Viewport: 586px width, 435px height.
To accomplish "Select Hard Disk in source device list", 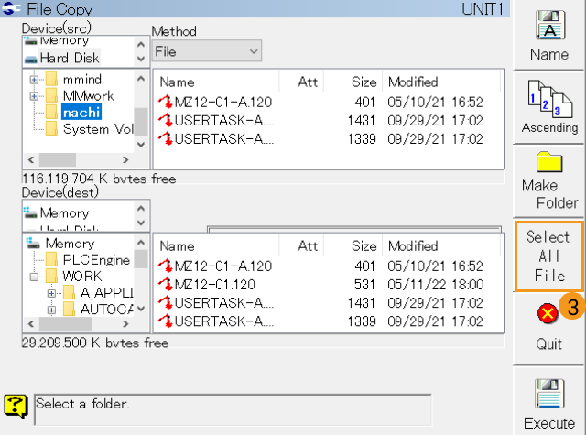I will pyautogui.click(x=70, y=58).
